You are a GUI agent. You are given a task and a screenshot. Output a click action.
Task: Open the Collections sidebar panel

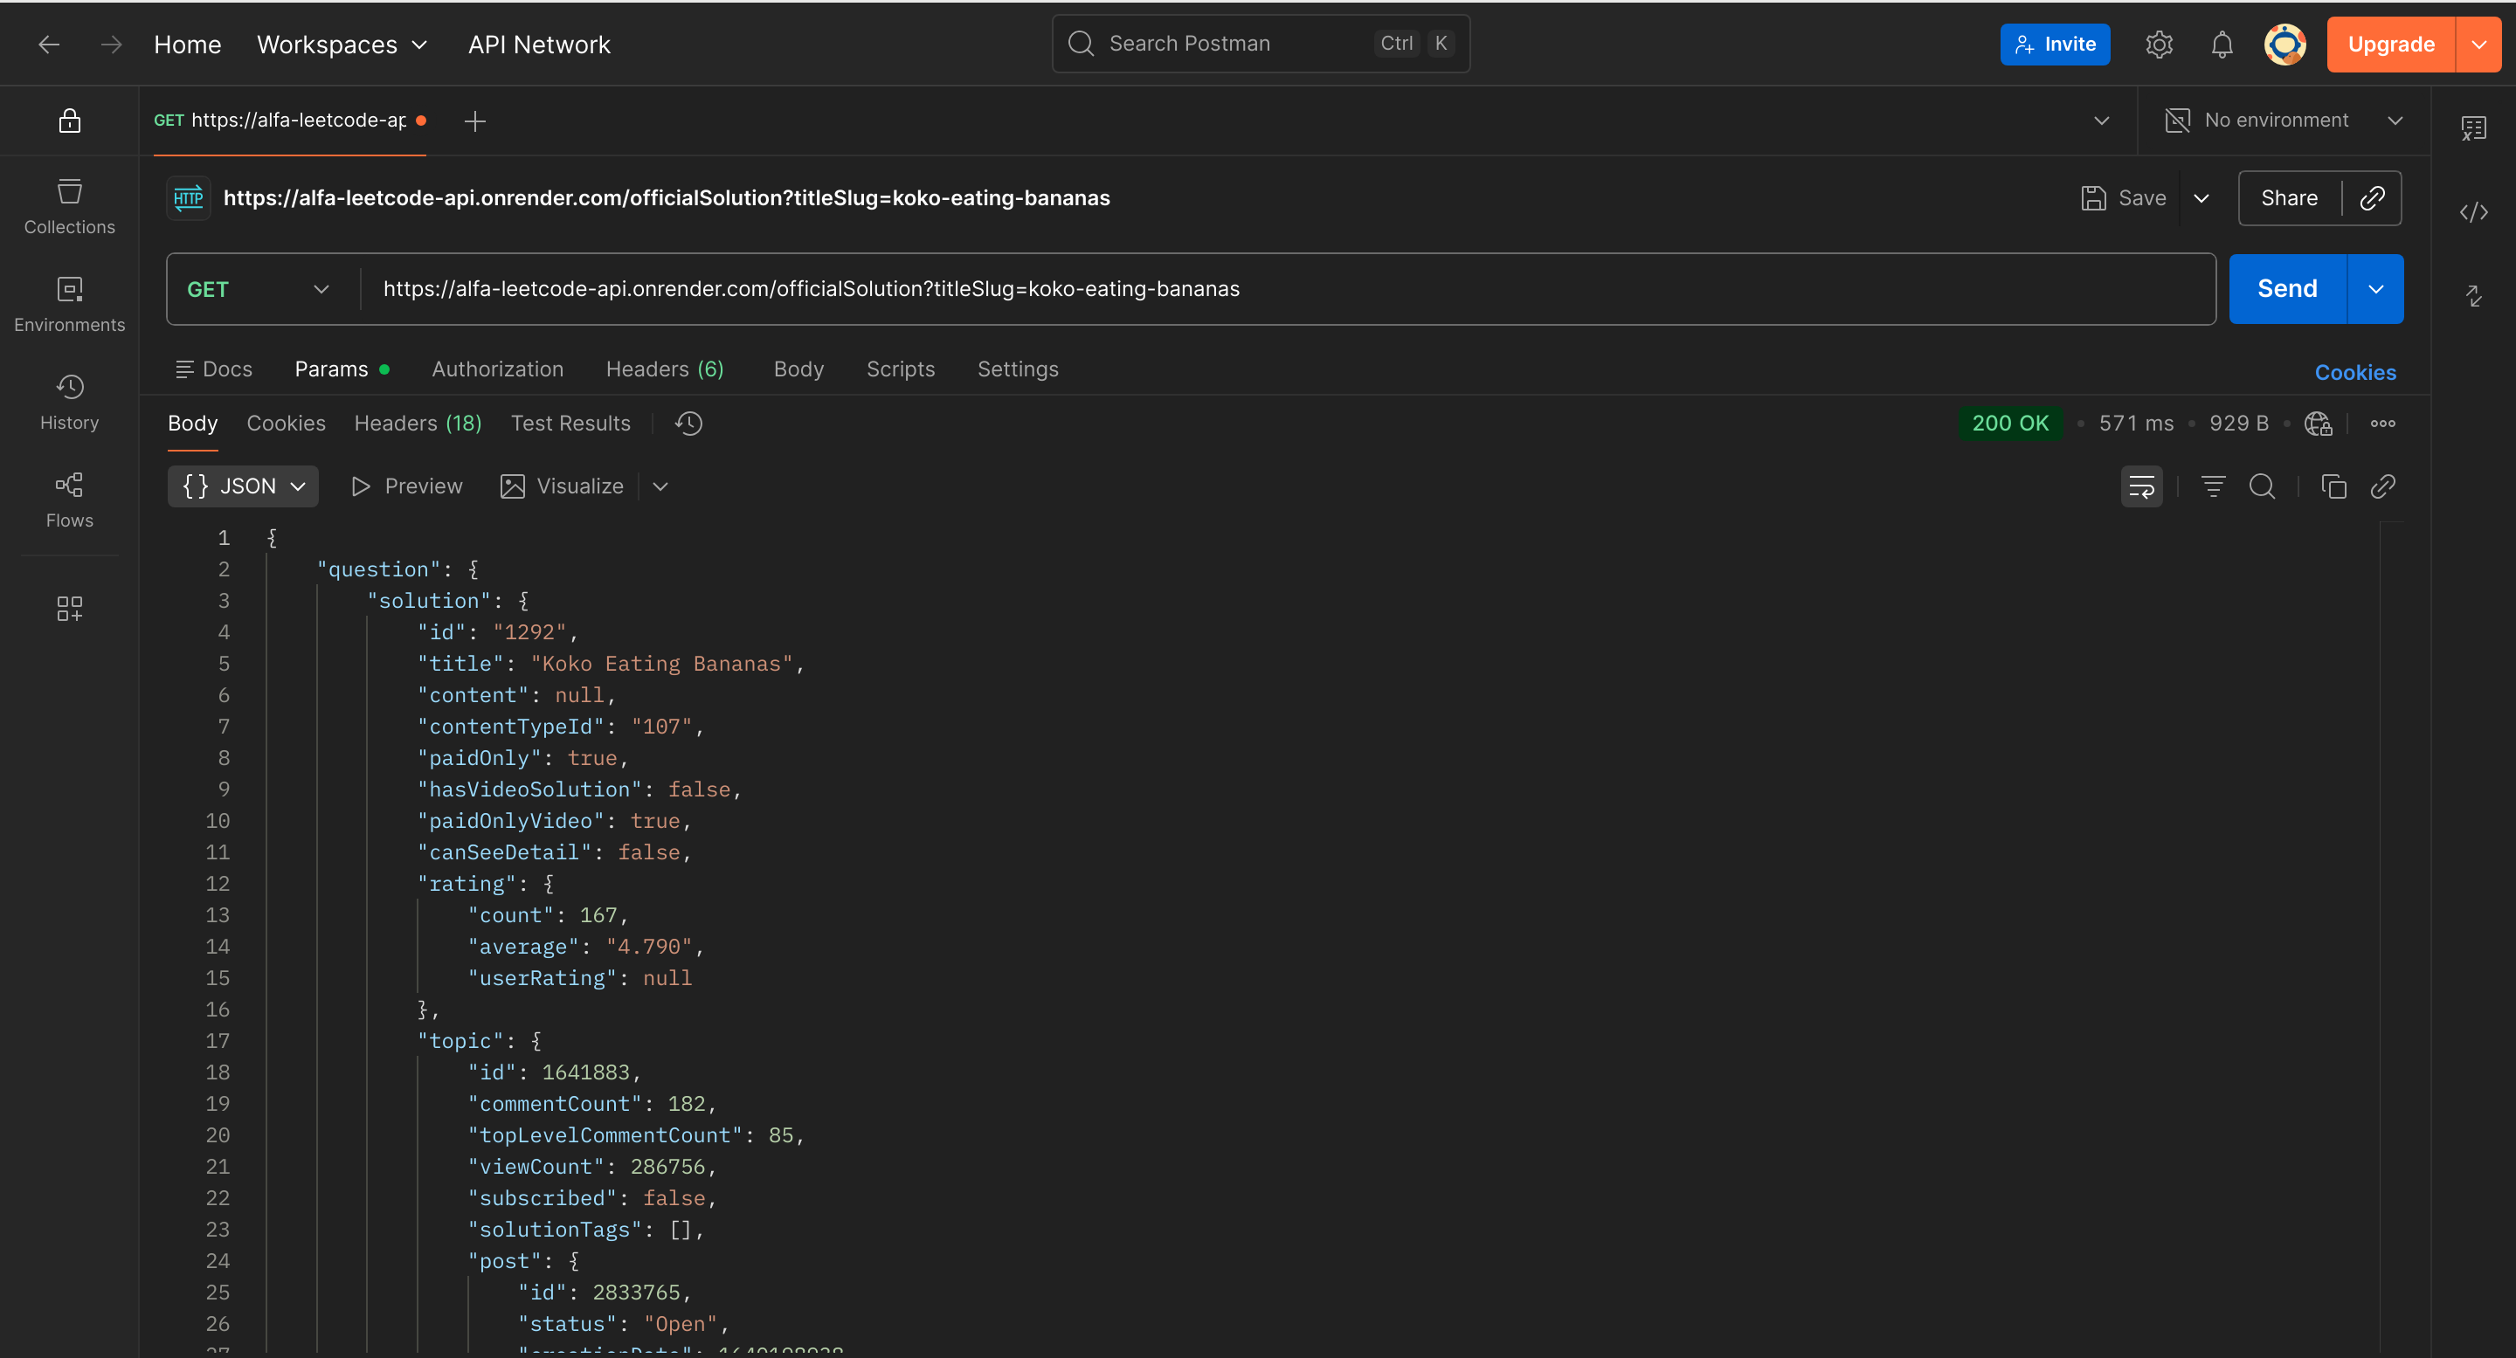pyautogui.click(x=69, y=206)
